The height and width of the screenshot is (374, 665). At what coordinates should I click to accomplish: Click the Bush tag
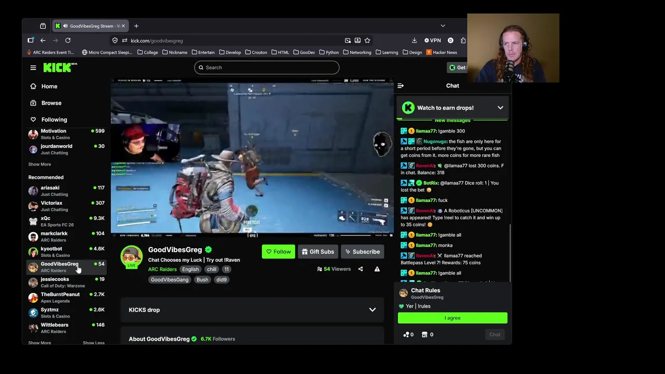coord(202,279)
